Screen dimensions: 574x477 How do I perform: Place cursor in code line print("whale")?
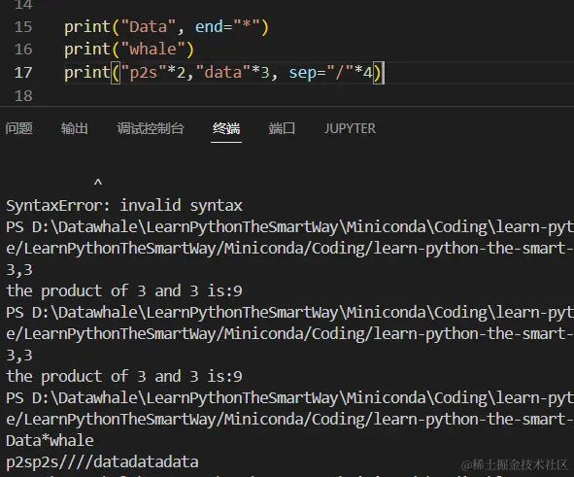point(129,50)
